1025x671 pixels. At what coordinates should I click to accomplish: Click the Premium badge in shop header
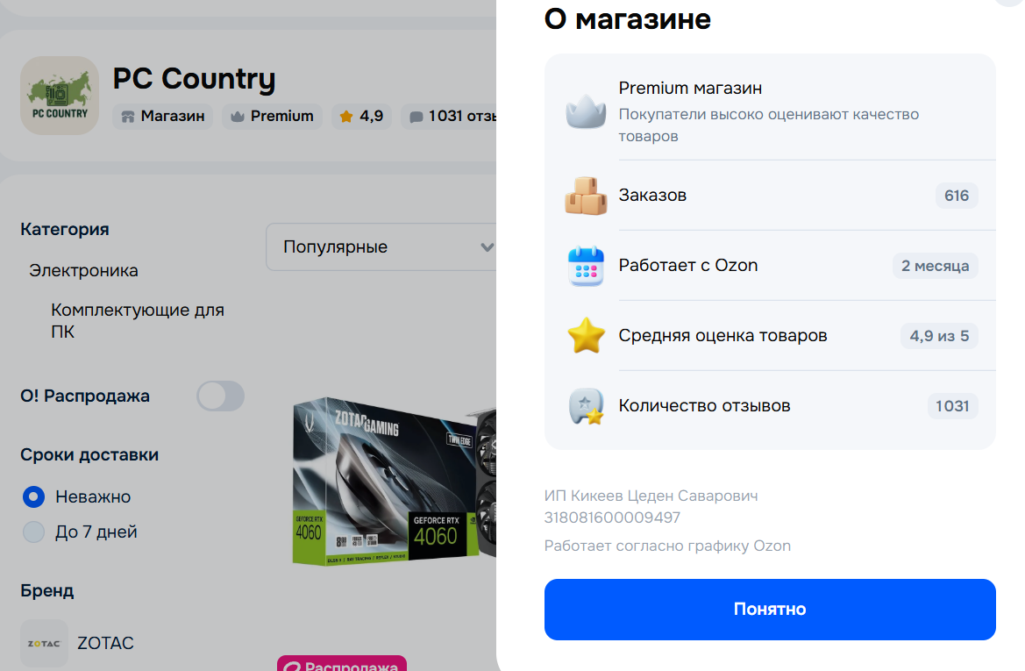[x=272, y=117]
